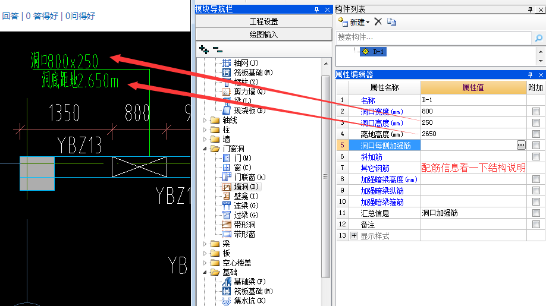This screenshot has width=546, height=306.
Task: Expand the 空心楼盖 folder
Action: click(205, 263)
